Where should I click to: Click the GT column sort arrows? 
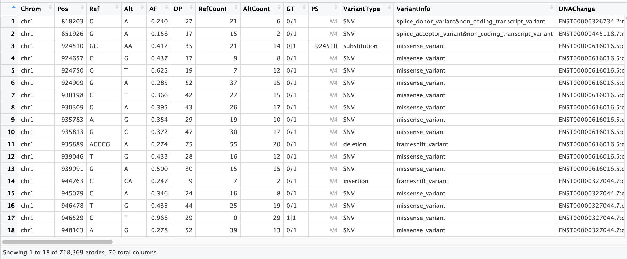pyautogui.click(x=304, y=7)
